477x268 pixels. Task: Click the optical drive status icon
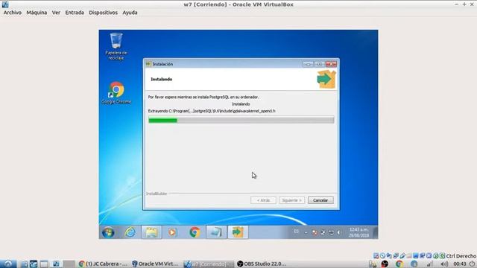pyautogui.click(x=382, y=256)
